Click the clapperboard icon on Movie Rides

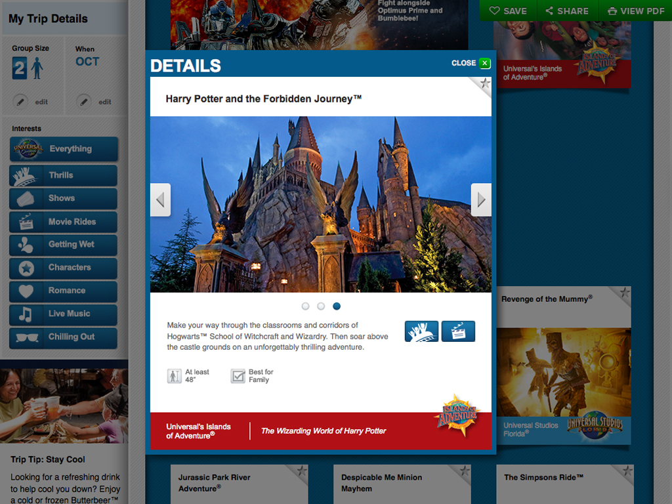pyautogui.click(x=26, y=222)
